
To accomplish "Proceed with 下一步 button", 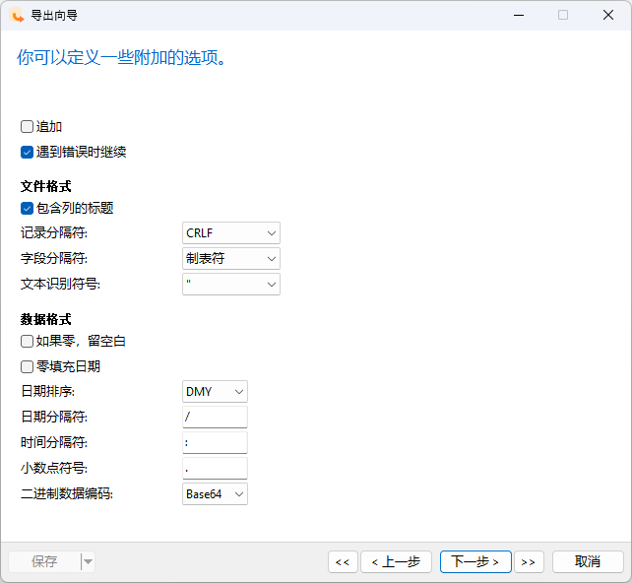I will point(475,561).
